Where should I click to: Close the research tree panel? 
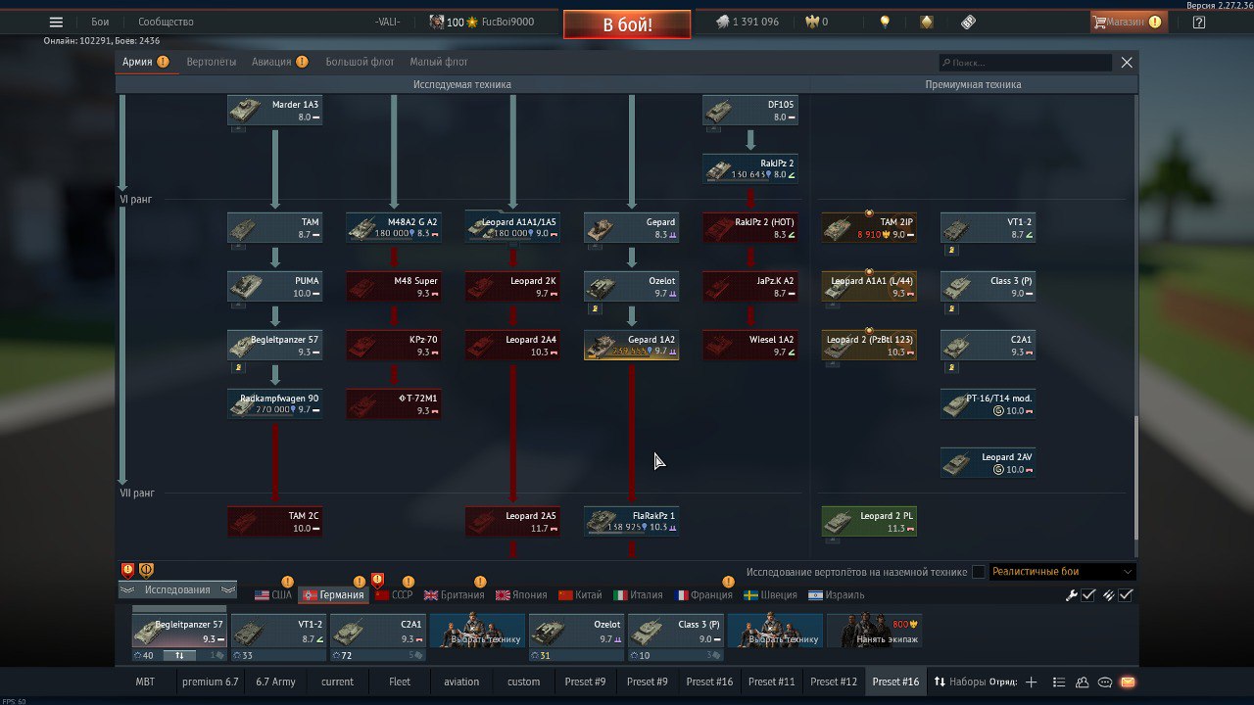click(1127, 62)
